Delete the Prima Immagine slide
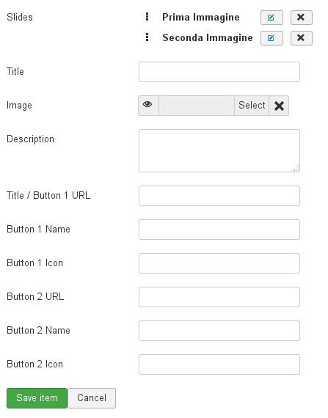The image size is (328, 418). 301,18
